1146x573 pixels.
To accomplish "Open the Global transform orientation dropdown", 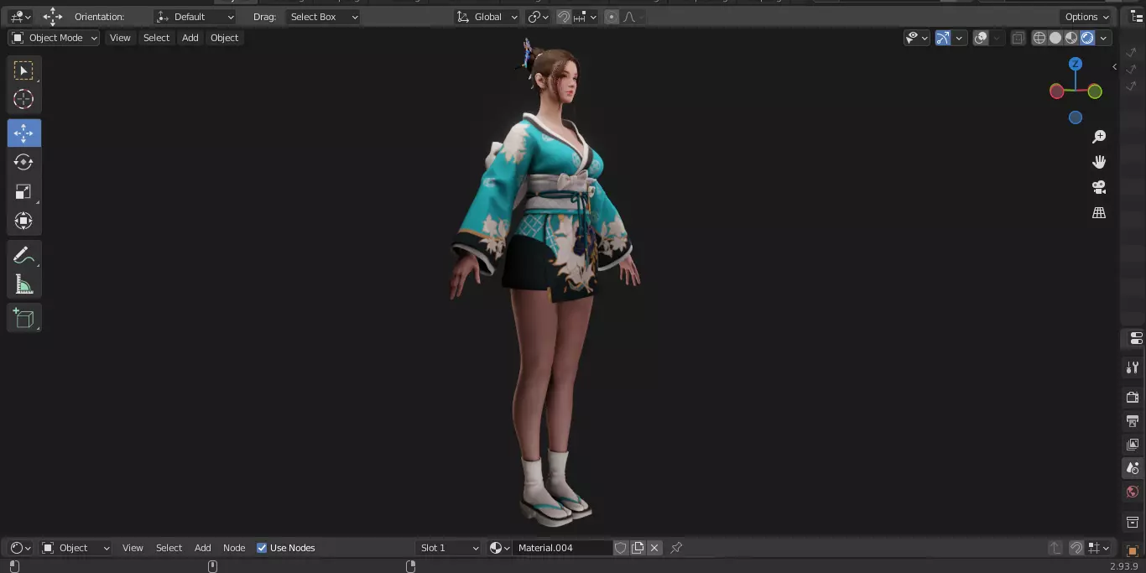I will click(x=487, y=17).
